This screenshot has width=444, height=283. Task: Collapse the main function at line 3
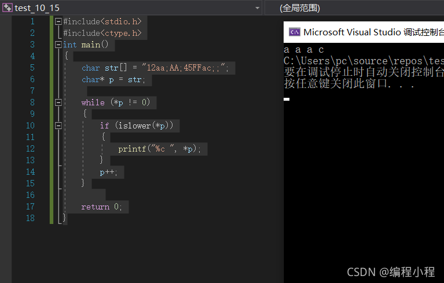coord(58,45)
